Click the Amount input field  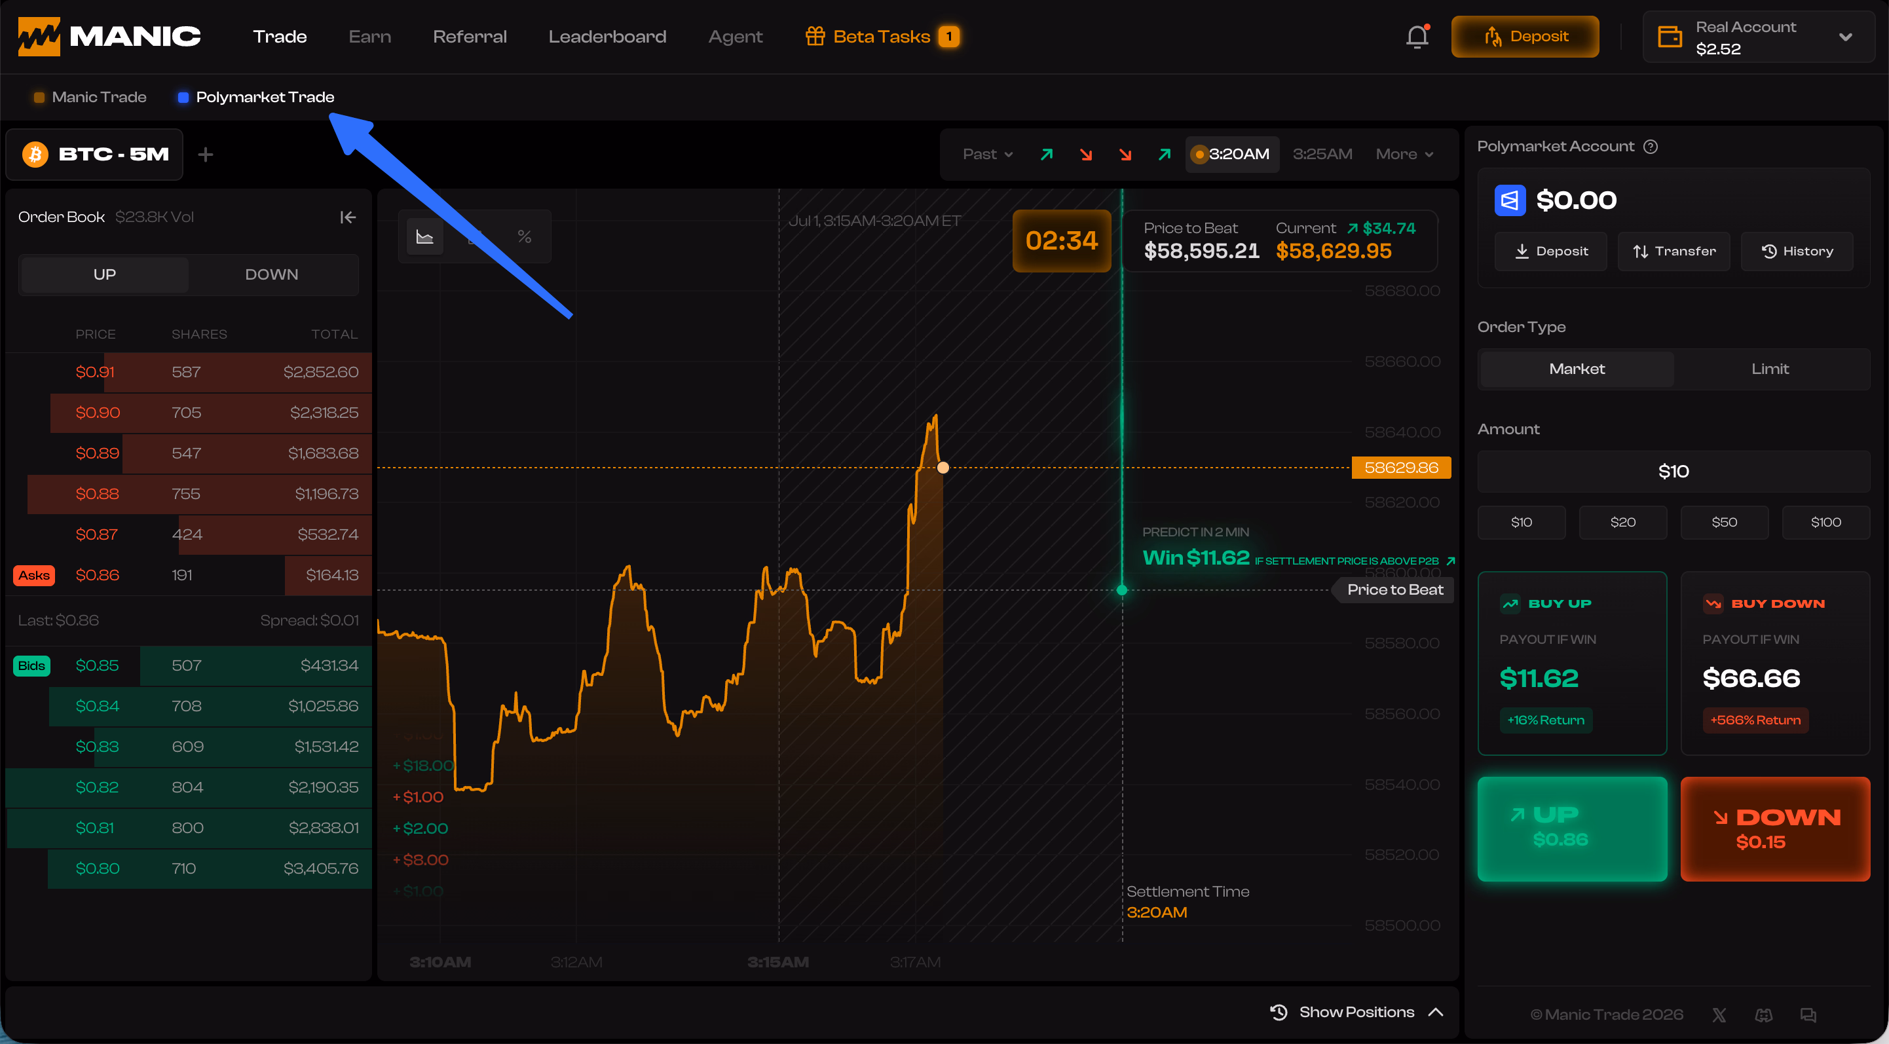(1674, 472)
